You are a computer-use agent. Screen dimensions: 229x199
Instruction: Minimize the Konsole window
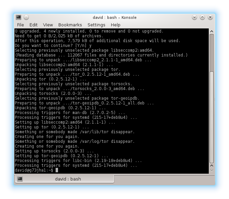(x=194, y=17)
